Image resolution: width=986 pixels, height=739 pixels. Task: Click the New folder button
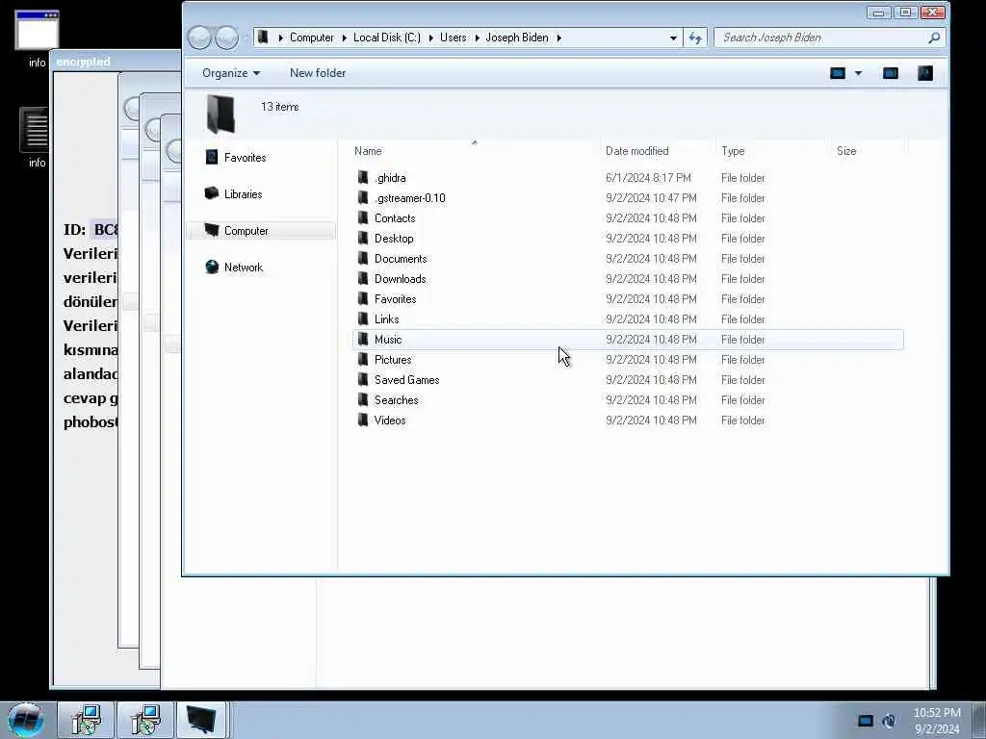pyautogui.click(x=318, y=73)
